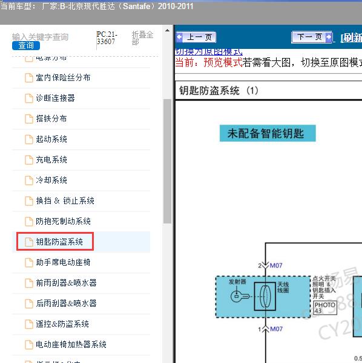Click the 刷新 refresh link
Viewport: 362px width, 363px height.
[351, 37]
